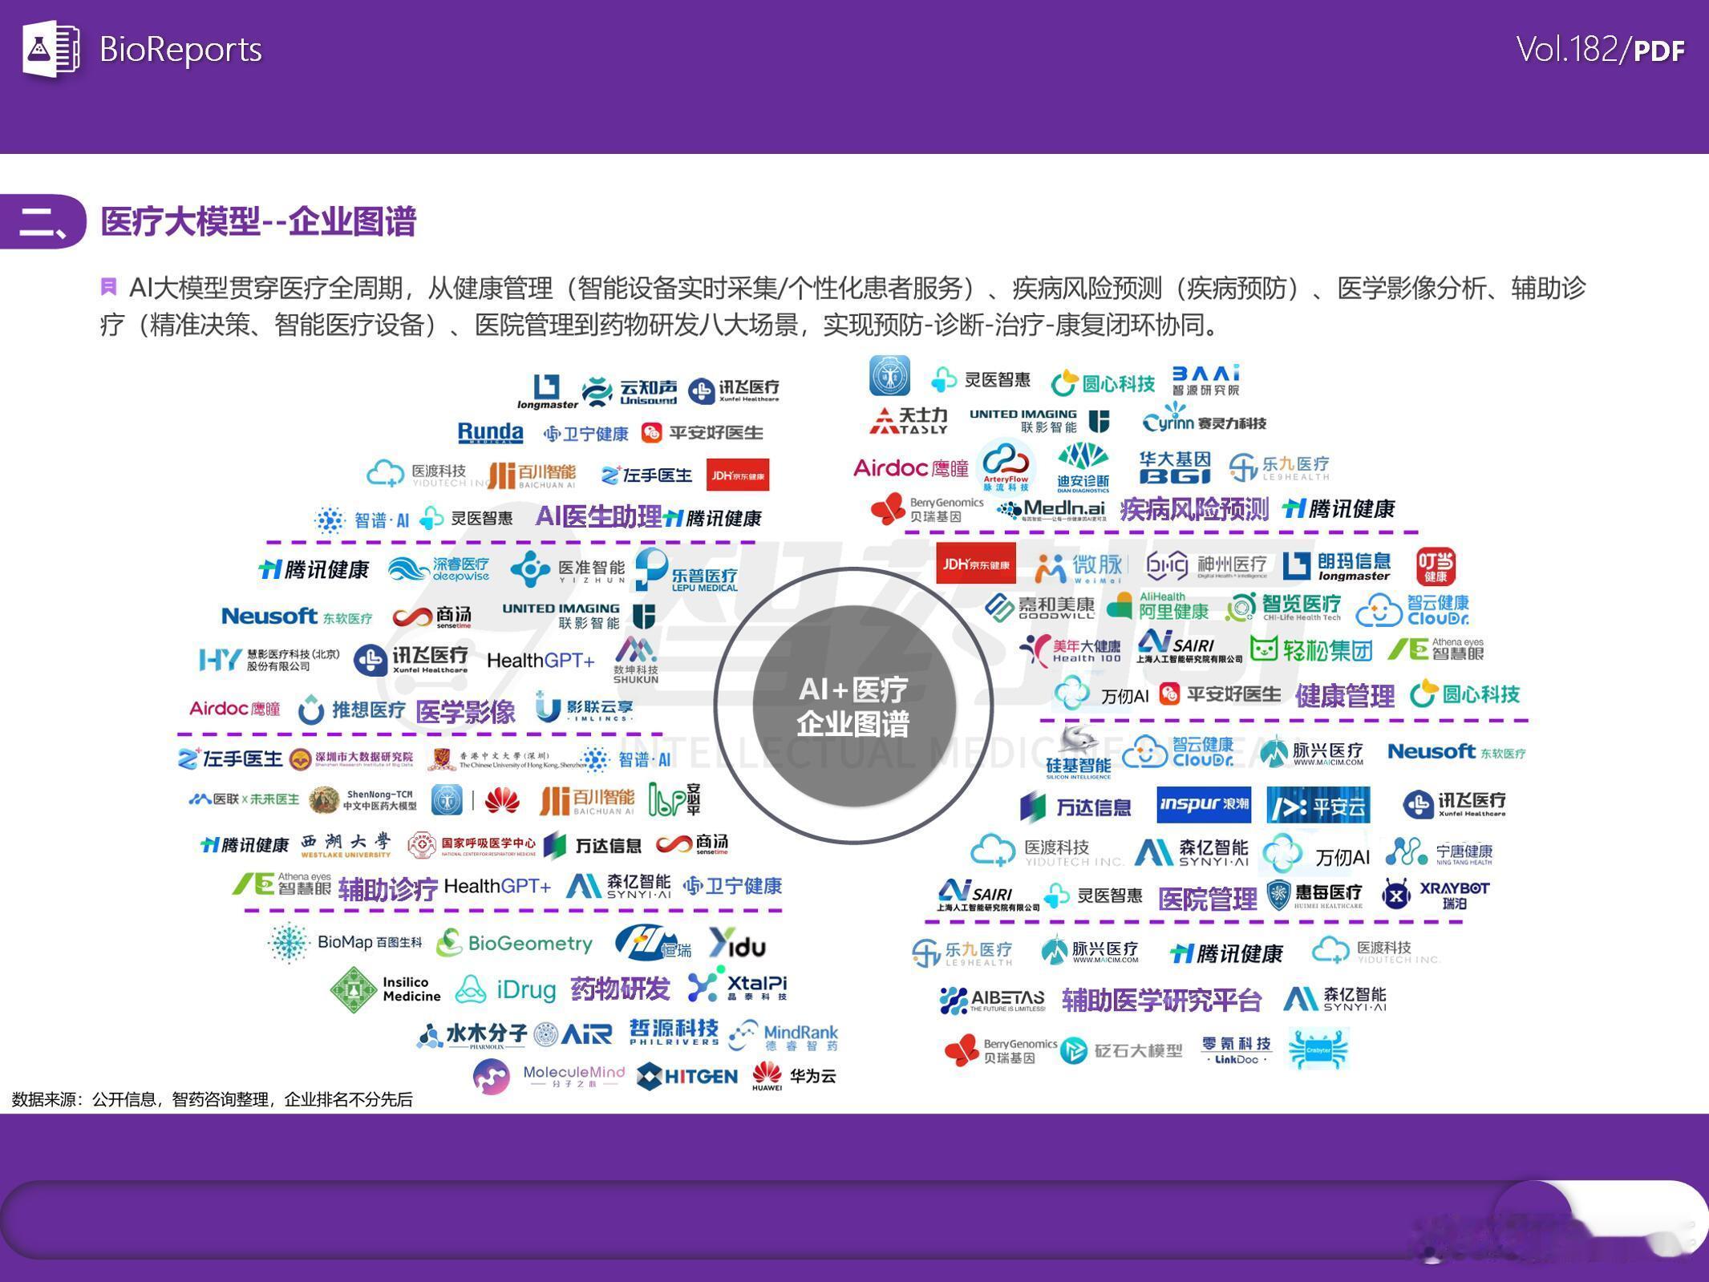Image resolution: width=1709 pixels, height=1282 pixels.
Task: Click the 天士力 Tasly logo
Action: coord(909,420)
